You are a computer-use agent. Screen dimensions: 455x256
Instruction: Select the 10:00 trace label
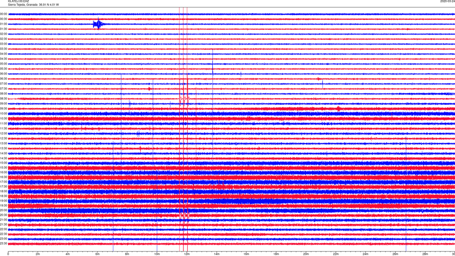tap(4, 113)
